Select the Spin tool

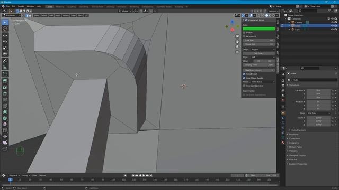tap(5, 118)
